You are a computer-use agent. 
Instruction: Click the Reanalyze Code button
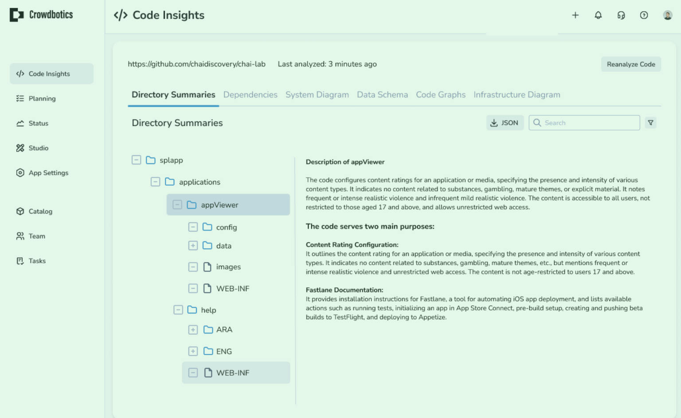pos(630,64)
